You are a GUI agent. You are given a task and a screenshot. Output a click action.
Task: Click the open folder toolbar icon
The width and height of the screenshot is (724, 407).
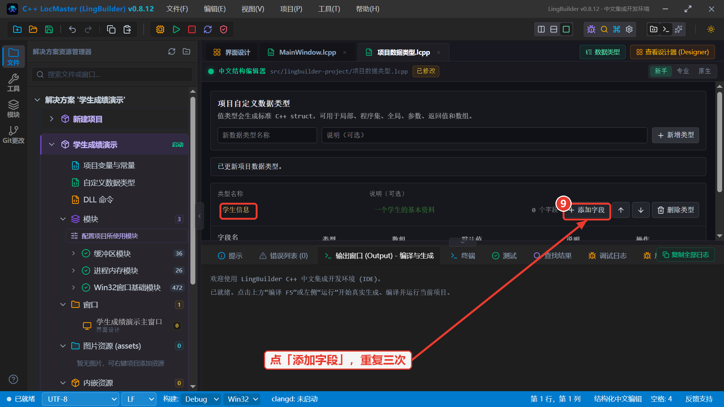(33, 29)
